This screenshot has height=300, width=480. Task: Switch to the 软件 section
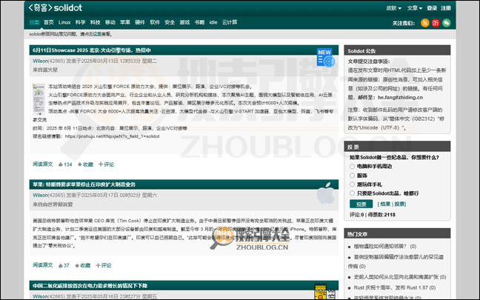click(155, 22)
